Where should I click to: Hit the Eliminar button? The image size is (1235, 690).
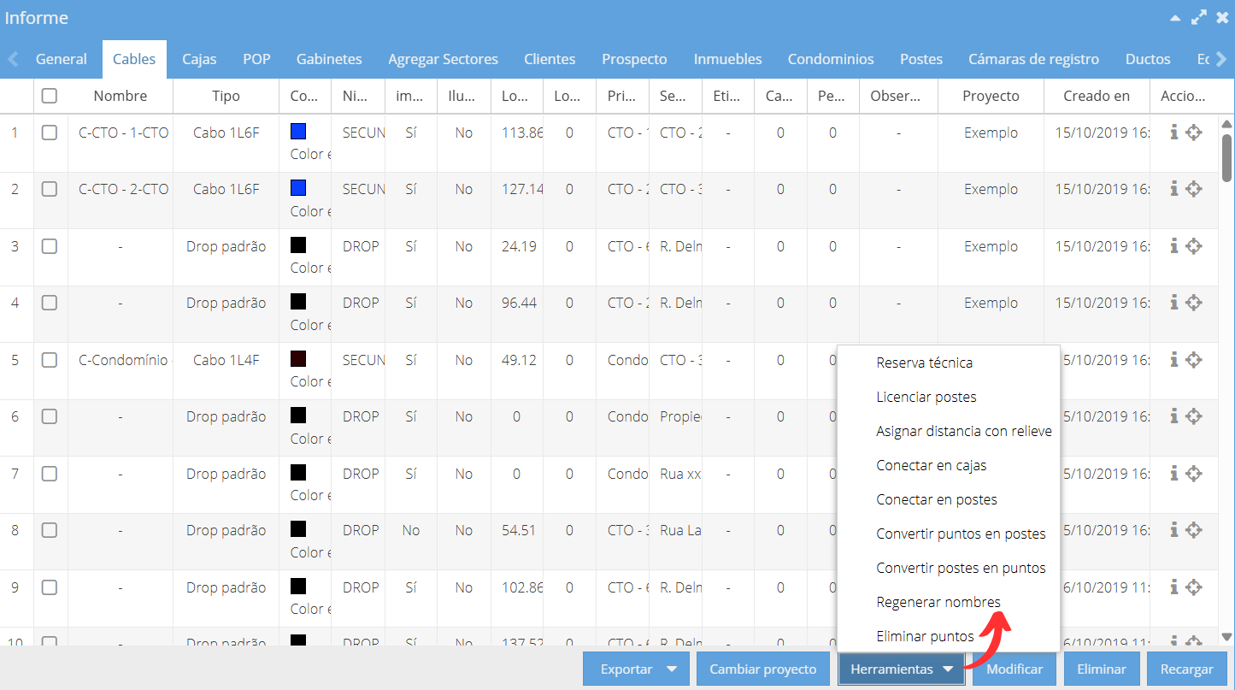(1102, 669)
